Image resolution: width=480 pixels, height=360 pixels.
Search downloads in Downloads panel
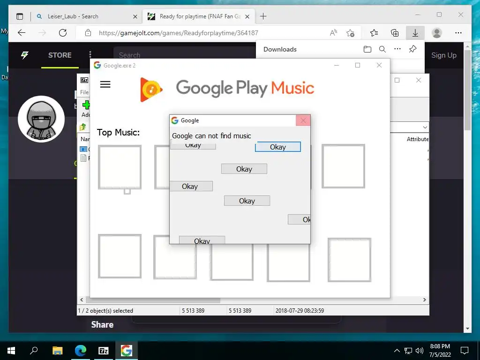point(382,49)
